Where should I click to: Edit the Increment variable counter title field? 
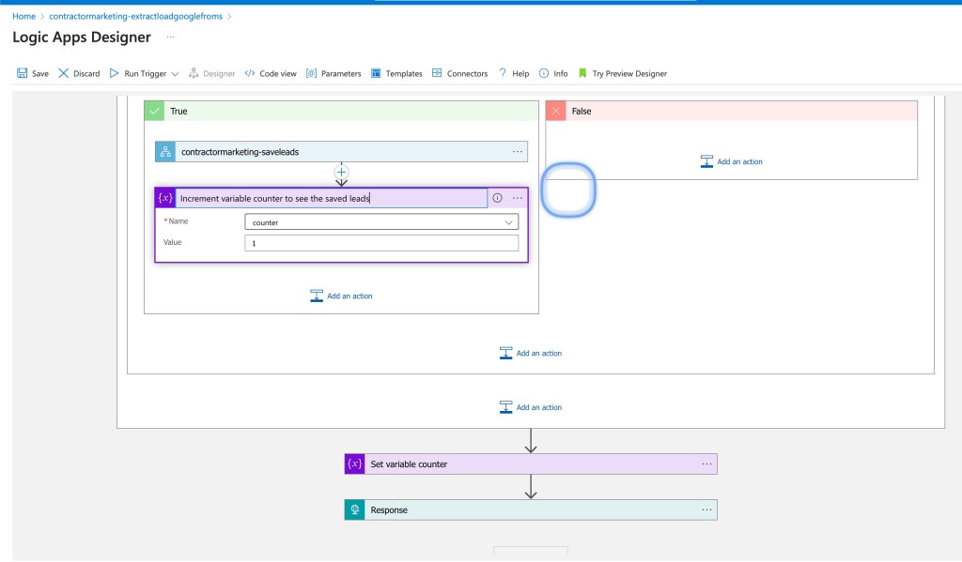click(332, 199)
